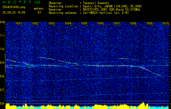This screenshot has width=171, height=109.
Task: Click the meteor label
Action: point(39,8)
